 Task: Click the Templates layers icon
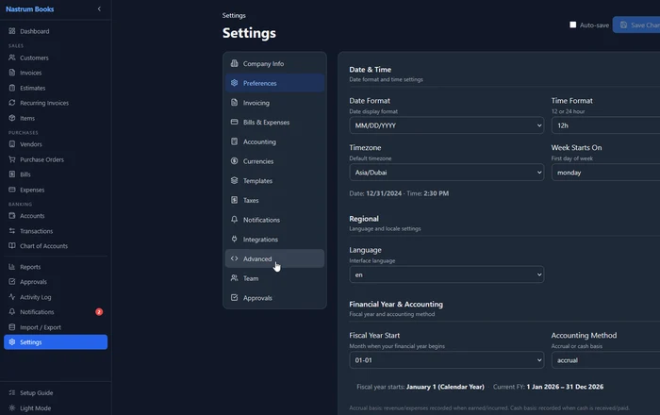(x=235, y=180)
